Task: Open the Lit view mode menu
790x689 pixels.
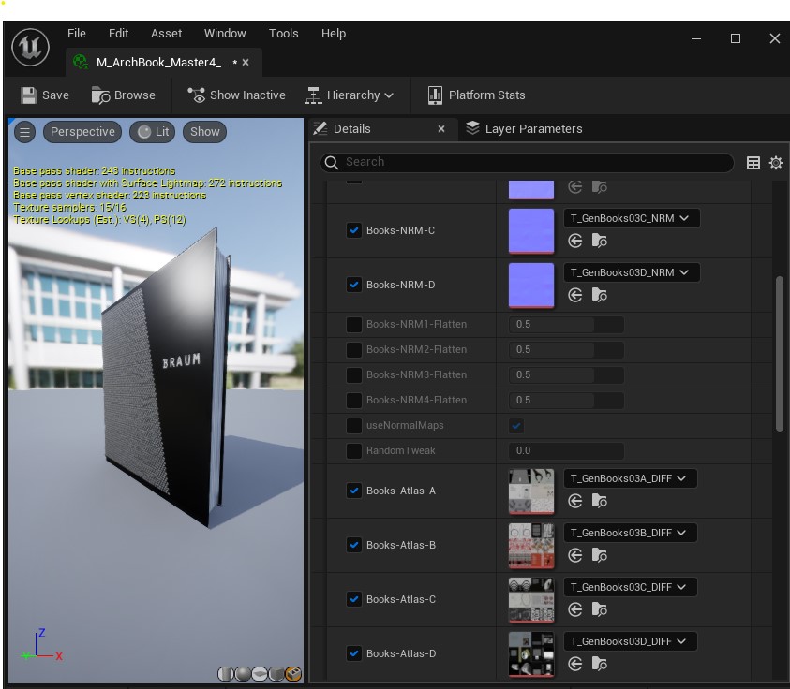Action: pyautogui.click(x=153, y=132)
